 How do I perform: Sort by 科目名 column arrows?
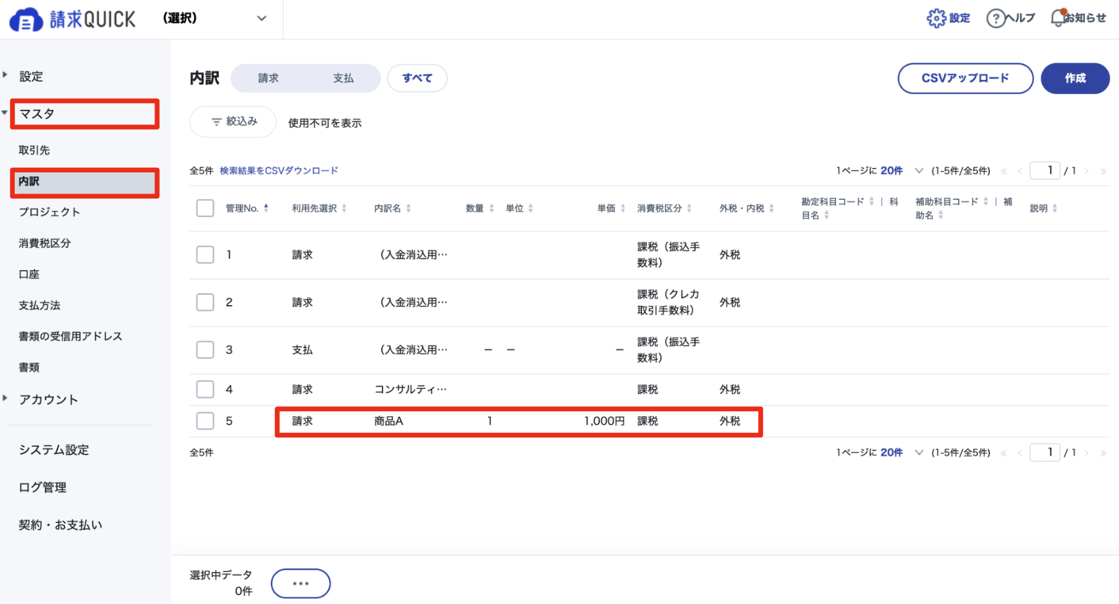826,215
